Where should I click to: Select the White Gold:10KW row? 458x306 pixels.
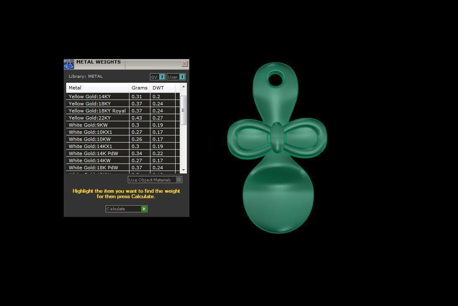click(x=123, y=139)
